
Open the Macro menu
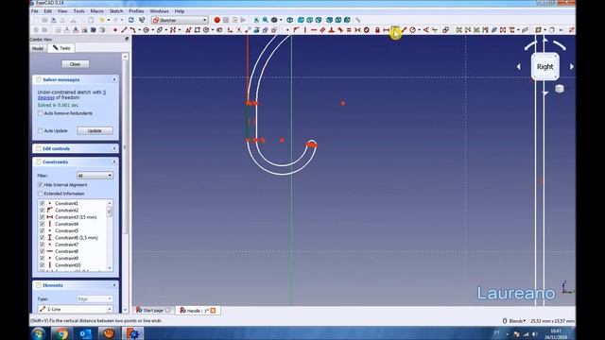point(96,11)
